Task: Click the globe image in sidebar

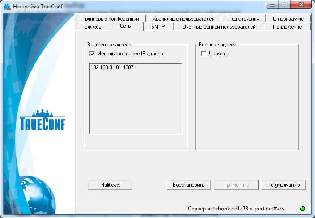Action: [38, 194]
